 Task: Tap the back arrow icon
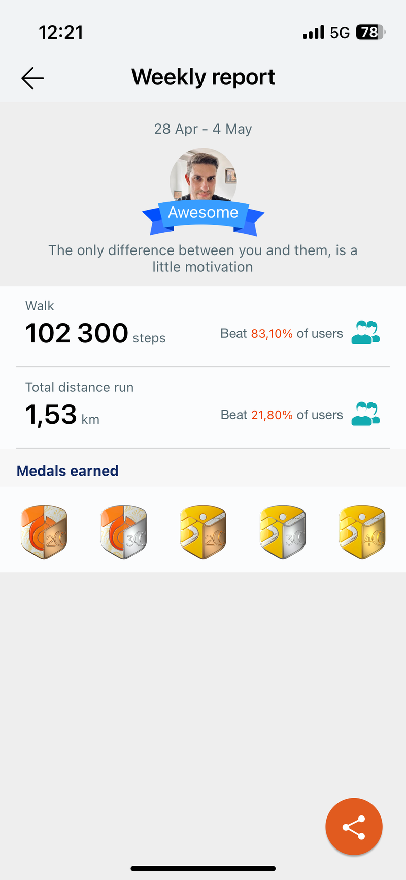32,78
